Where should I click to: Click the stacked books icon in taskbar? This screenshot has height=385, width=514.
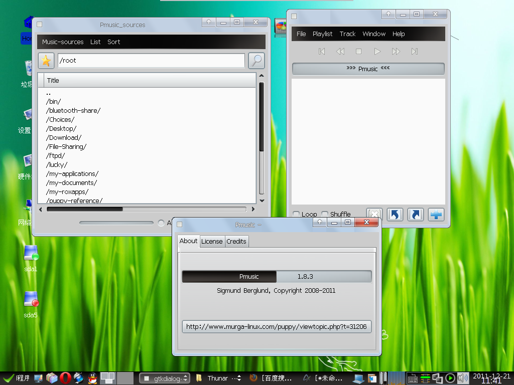52,378
